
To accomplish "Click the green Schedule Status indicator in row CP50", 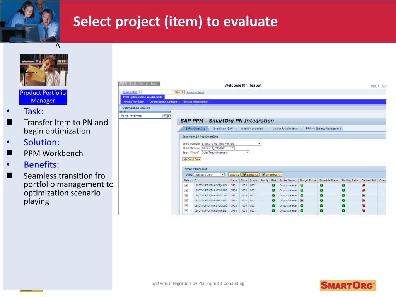I will click(321, 210).
